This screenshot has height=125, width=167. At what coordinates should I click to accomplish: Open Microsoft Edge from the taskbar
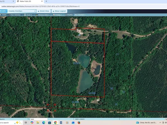pyautogui.click(x=44, y=123)
